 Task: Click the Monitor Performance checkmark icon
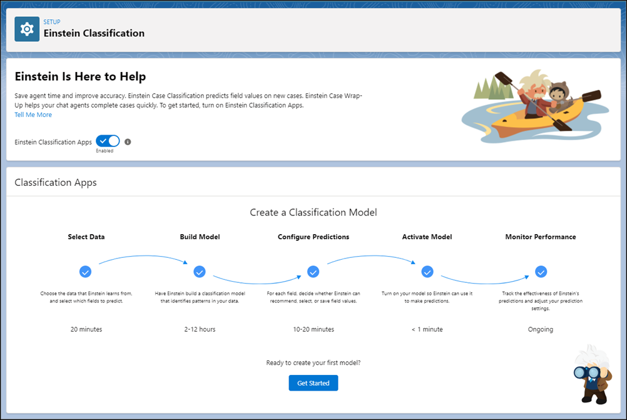pos(541,272)
